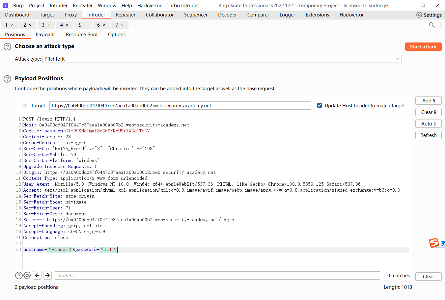Add a new Intruder tab with plus icon

point(134,25)
